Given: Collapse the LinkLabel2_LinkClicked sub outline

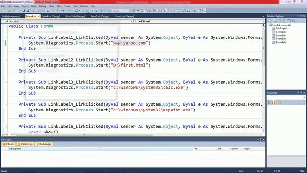Looking at the screenshot, I should click(x=7, y=60).
